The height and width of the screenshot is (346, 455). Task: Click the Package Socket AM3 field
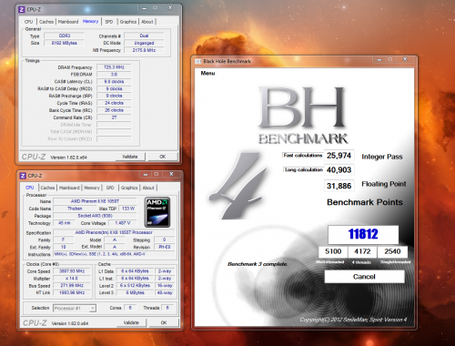95,216
